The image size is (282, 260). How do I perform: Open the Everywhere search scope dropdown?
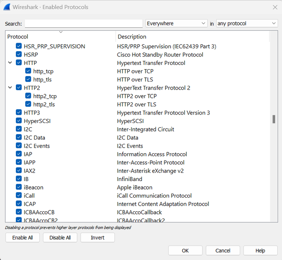pyautogui.click(x=176, y=23)
